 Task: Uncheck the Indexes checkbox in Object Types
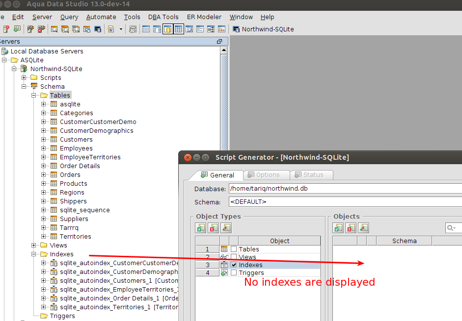[234, 265]
